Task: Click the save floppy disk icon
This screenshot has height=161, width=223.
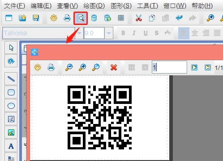Action: coord(36,18)
